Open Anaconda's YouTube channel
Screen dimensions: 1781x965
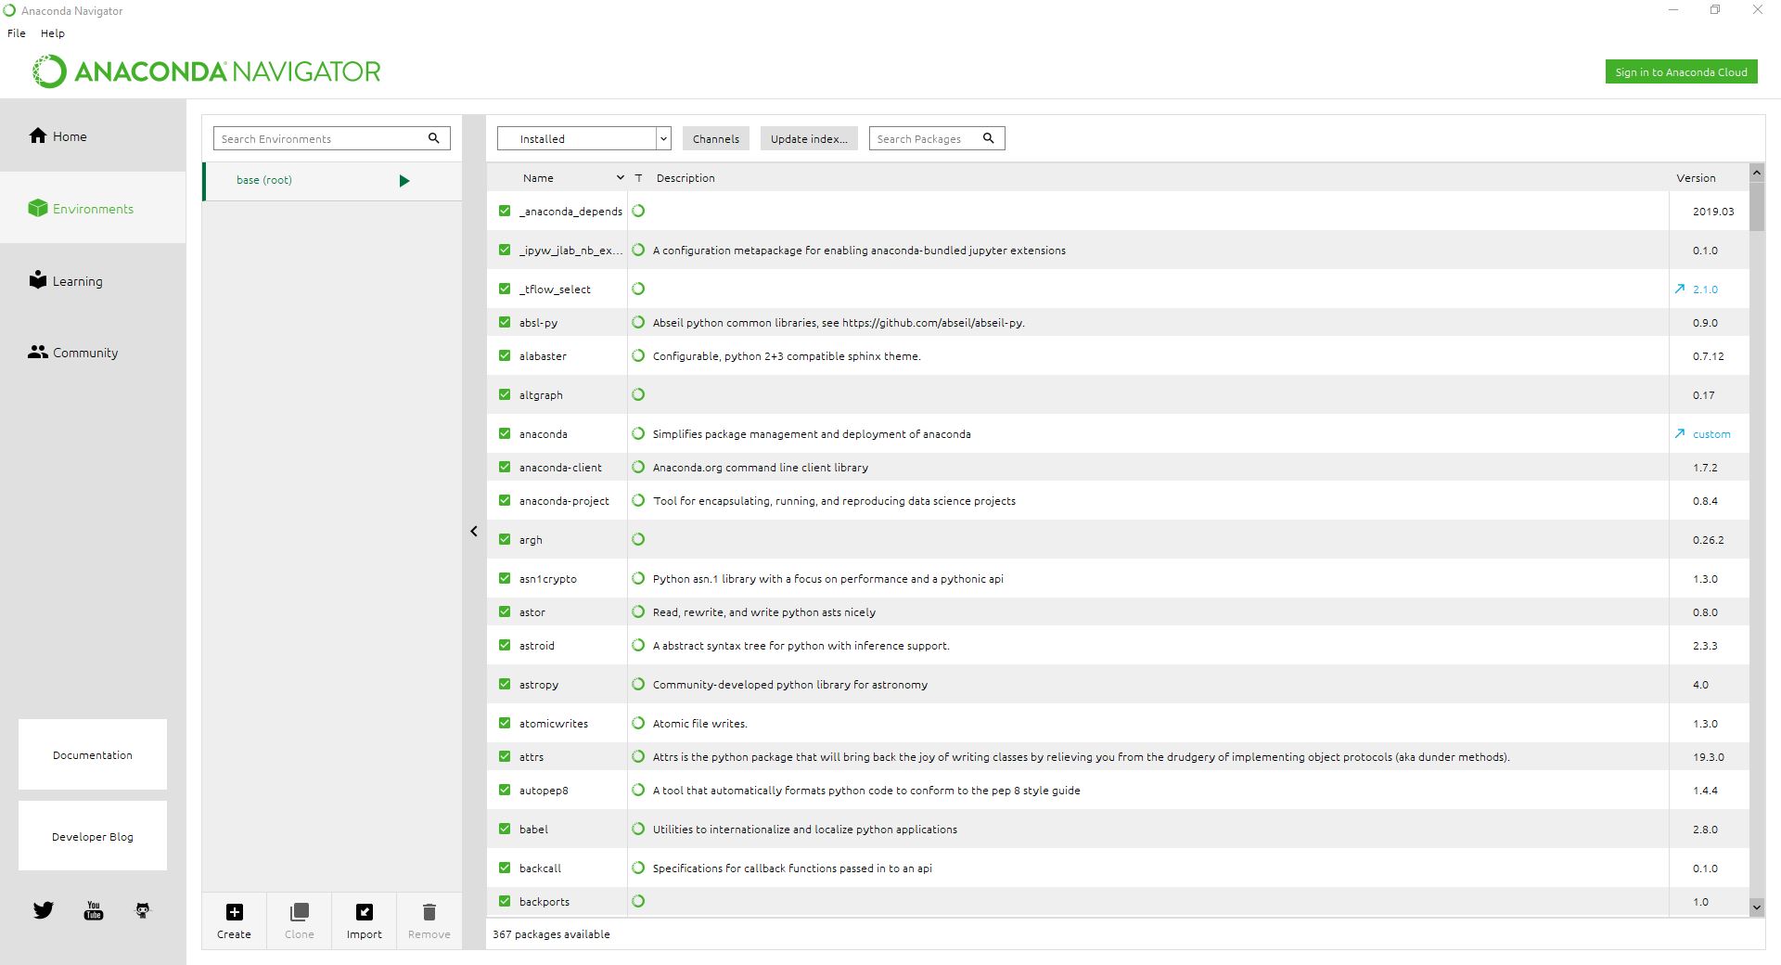coord(93,910)
